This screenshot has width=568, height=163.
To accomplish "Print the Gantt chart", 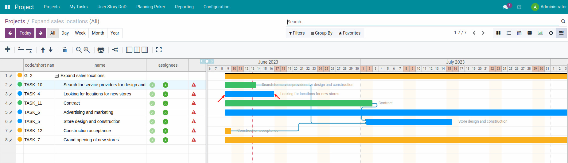I will click(101, 50).
